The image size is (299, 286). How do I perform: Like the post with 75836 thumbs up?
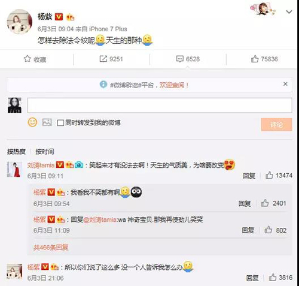[255, 59]
